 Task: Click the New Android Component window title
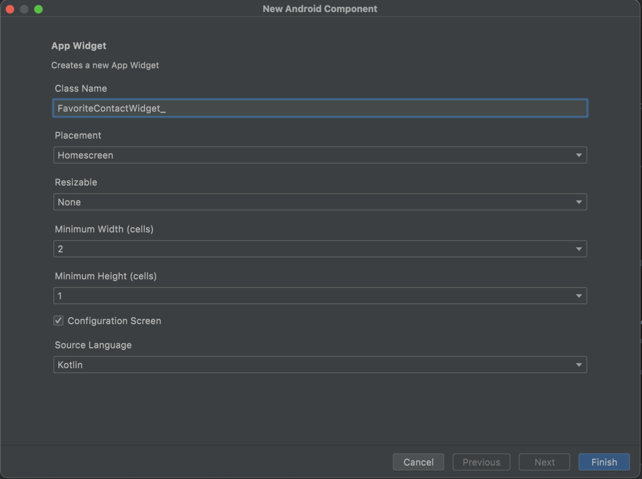click(320, 9)
